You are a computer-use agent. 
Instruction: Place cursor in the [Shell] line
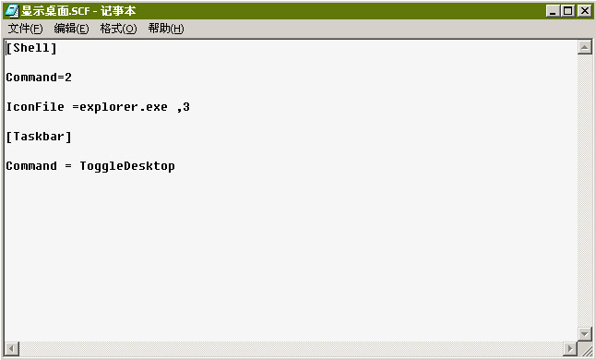(31, 48)
